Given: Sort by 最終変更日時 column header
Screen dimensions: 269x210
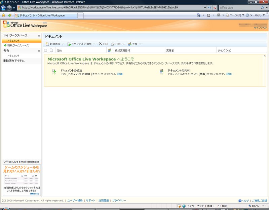Looking at the screenshot, I should pos(122,51).
